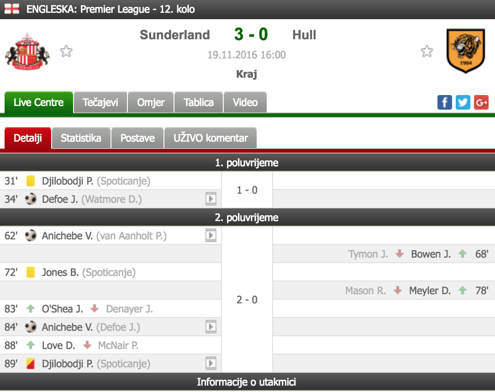Screen dimensions: 495x392
Task: Click the Sunderland club crest
Action: [x=27, y=52]
